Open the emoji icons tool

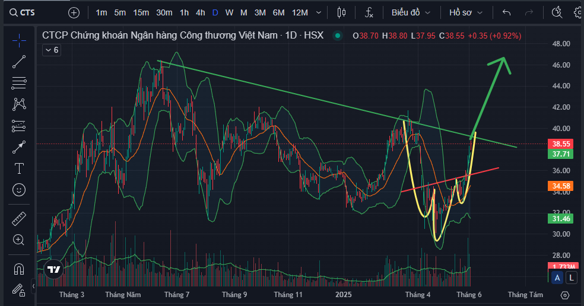pyautogui.click(x=19, y=190)
